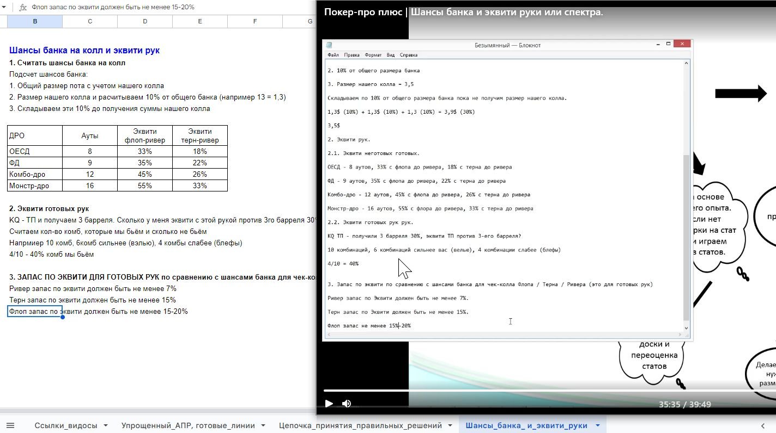Seek along the video progress bar
The image size is (776, 433).
550,391
